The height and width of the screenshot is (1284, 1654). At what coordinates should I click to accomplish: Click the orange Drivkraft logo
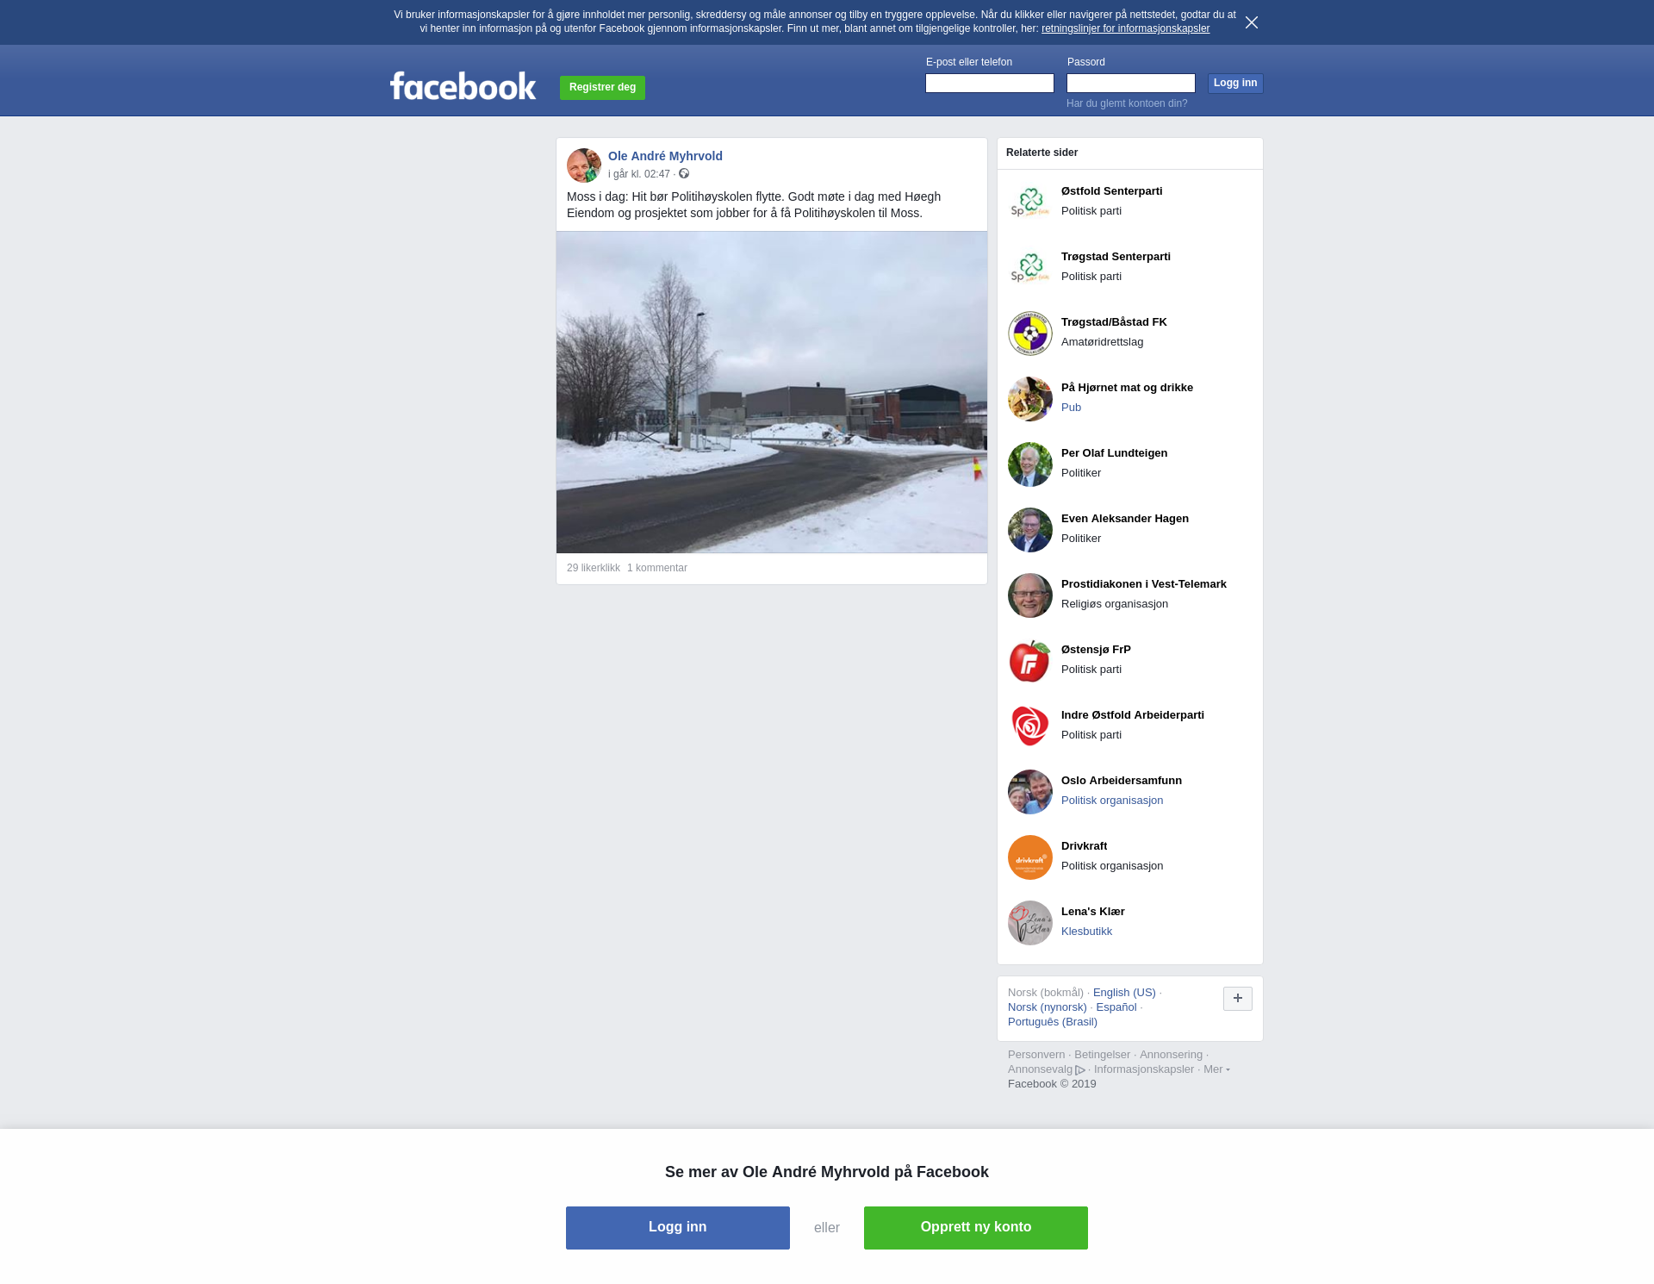pos(1029,857)
